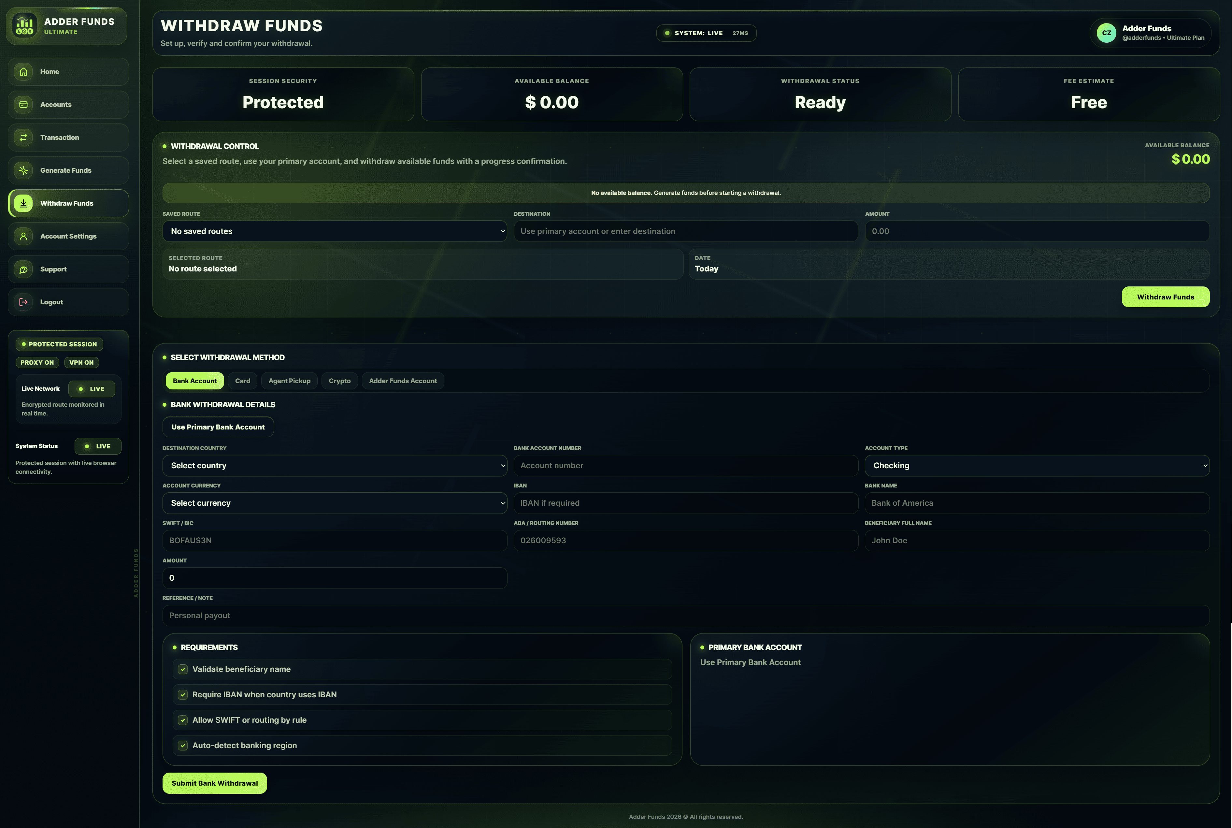Click the Reference / Note field
Viewport: 1232px width, 828px height.
[x=686, y=616]
